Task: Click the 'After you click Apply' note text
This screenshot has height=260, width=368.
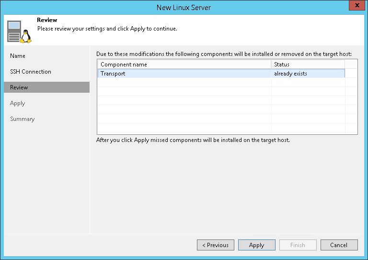Action: [193, 141]
